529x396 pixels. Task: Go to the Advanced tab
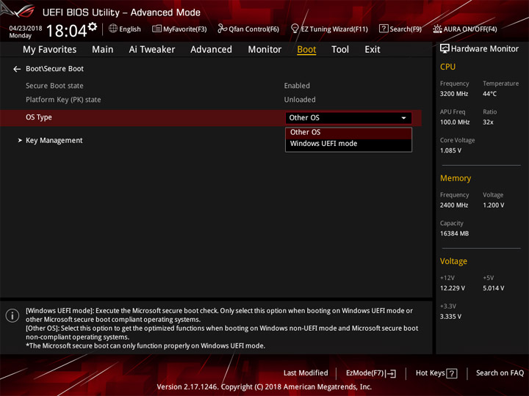click(x=211, y=50)
